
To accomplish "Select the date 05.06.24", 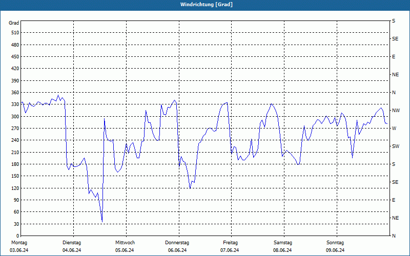I will (125, 250).
